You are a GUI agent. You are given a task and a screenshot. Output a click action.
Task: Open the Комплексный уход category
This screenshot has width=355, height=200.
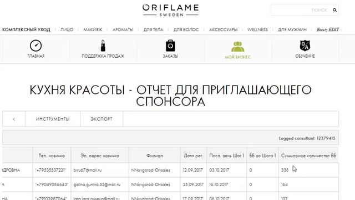click(x=26, y=29)
